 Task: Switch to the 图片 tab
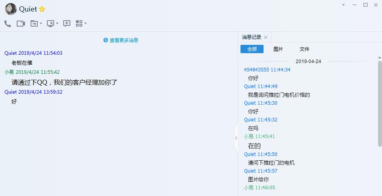[x=278, y=49]
